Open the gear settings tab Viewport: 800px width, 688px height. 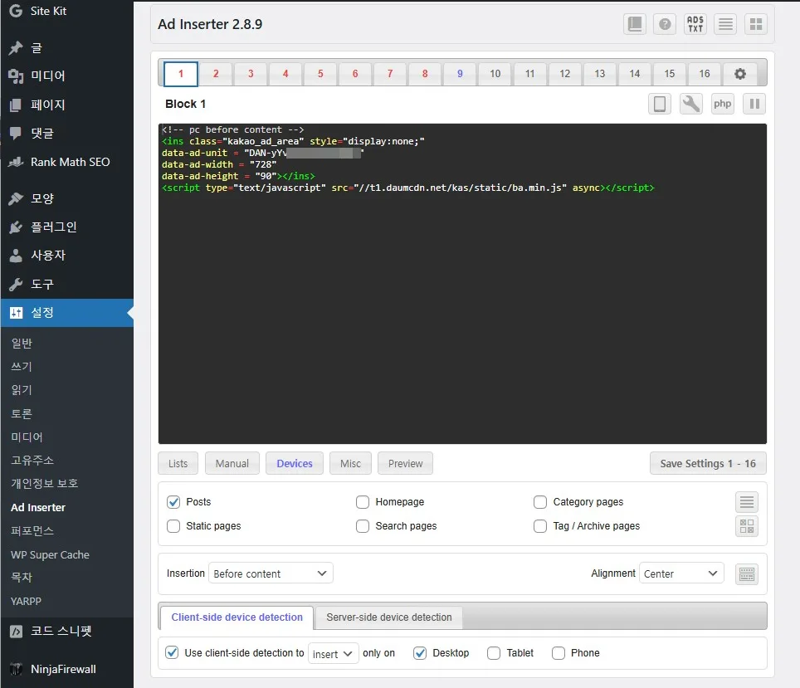[x=739, y=74]
